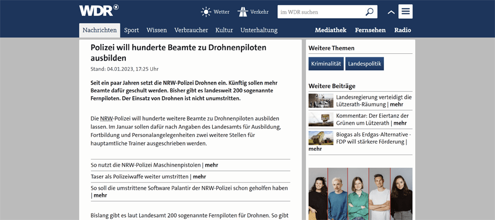Open Palantir software NRW-Polizei link
The image size is (495, 220).
tap(189, 191)
